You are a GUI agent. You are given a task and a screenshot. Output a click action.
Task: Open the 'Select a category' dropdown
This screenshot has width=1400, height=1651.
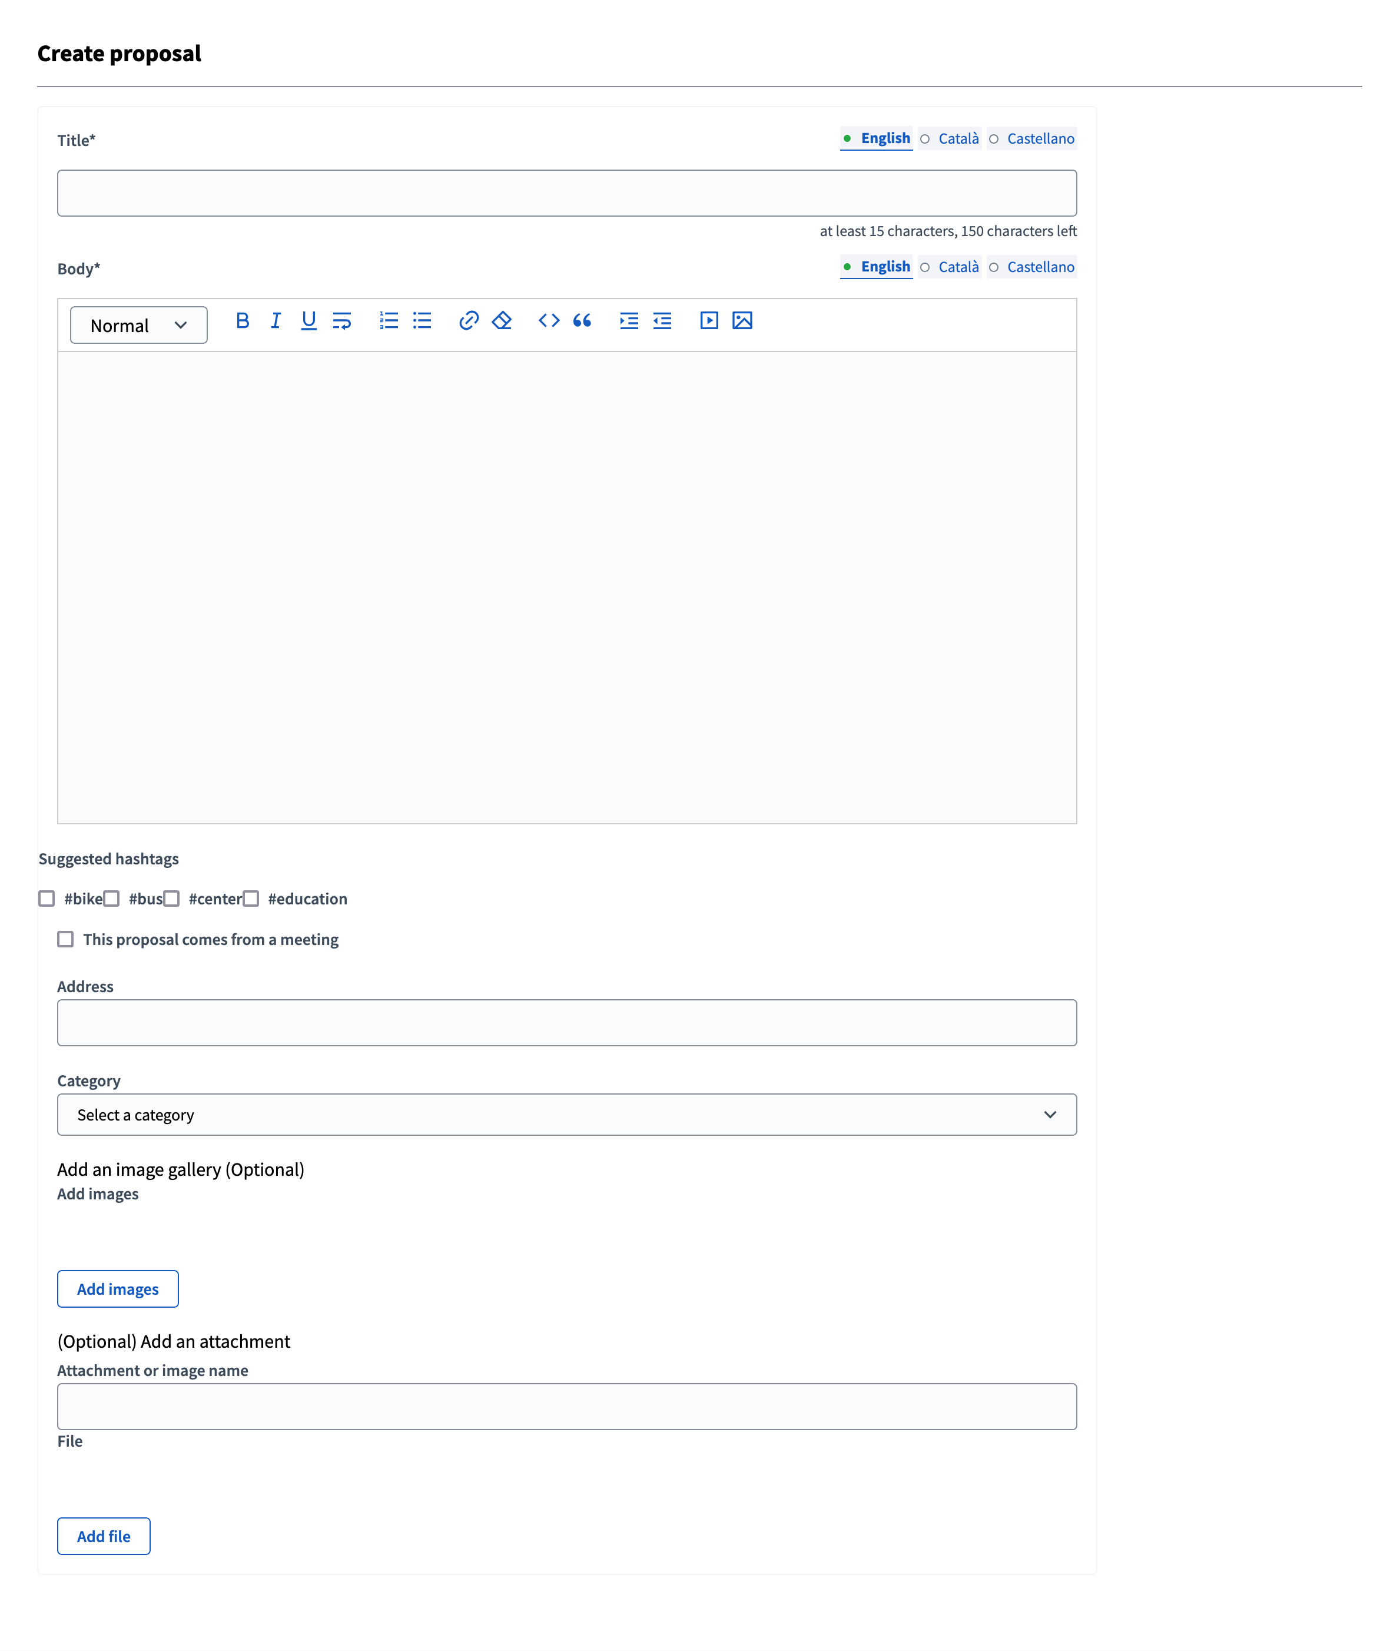(x=567, y=1115)
